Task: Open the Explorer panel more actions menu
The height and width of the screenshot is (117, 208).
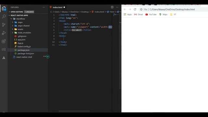Action: coord(44,7)
